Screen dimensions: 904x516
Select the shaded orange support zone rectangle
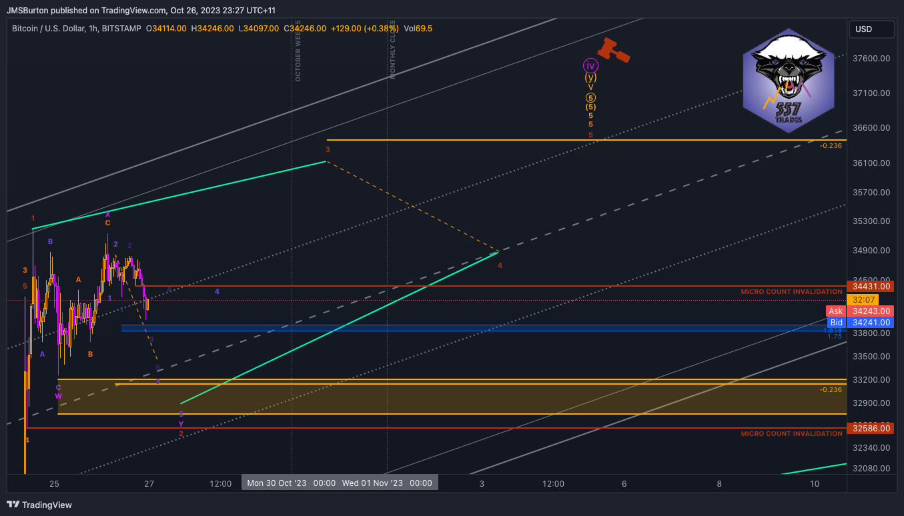(x=452, y=397)
